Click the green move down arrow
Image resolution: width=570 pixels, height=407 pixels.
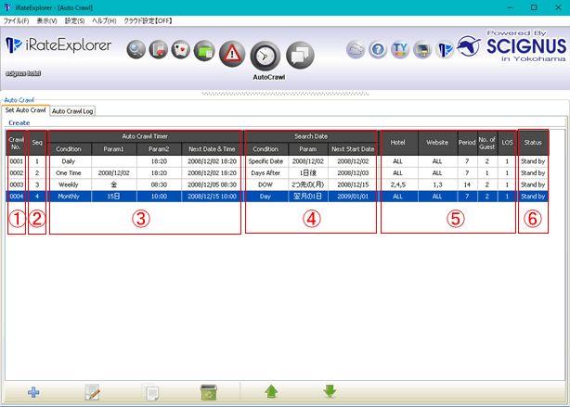coord(330,392)
